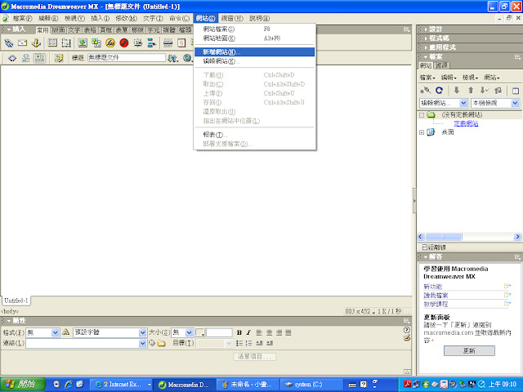523x392 pixels.
Task: Toggle Align Center in Properties panel
Action: click(x=269, y=332)
